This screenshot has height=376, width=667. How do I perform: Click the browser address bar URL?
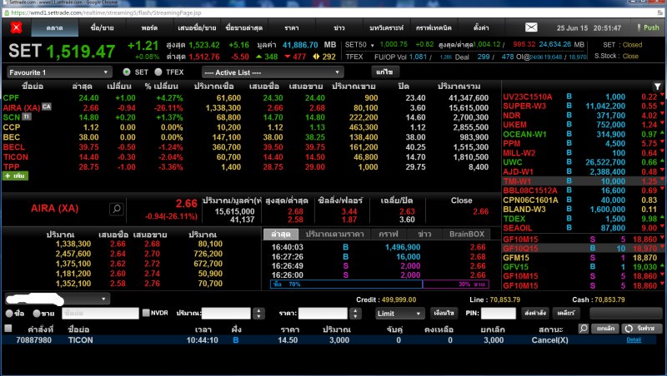[x=107, y=12]
